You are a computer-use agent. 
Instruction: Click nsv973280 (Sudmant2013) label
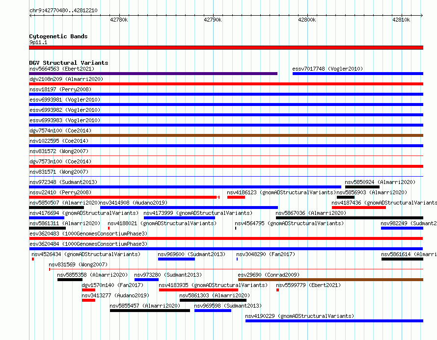168,275
